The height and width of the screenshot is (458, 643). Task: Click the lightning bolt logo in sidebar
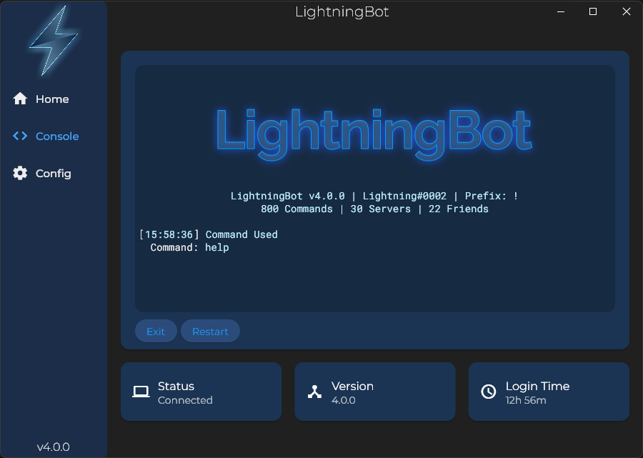[54, 41]
